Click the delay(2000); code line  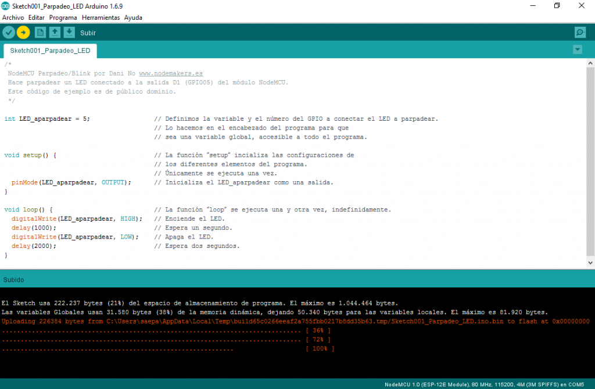34,246
